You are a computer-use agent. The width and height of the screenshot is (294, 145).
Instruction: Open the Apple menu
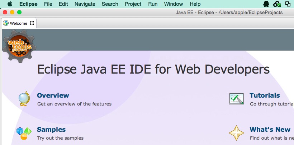(10, 4)
